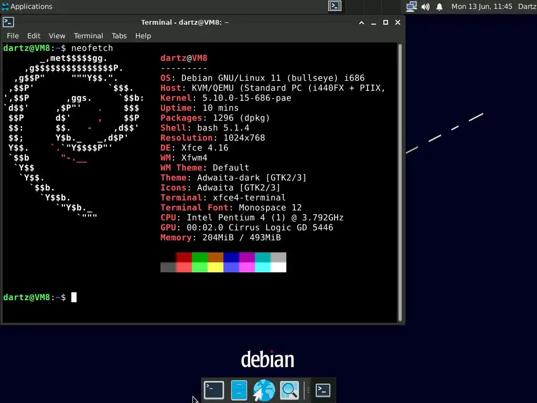537x403 pixels.
Task: Click the "Kernel: 5.10.0-15-686-pae" line
Action: pos(226,98)
